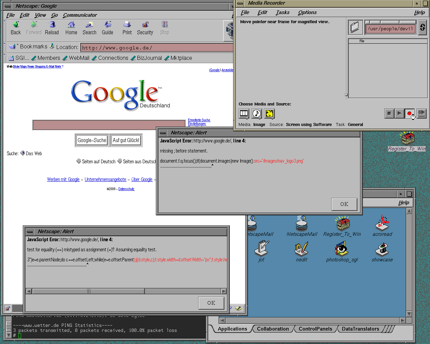Click left arrow of the alert horizontal scrollbar
The image size is (430, 344).
pyautogui.click(x=29, y=291)
